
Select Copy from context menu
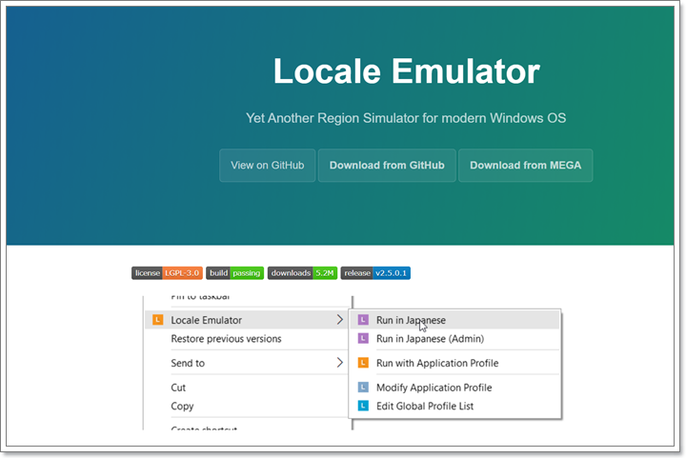point(247,406)
